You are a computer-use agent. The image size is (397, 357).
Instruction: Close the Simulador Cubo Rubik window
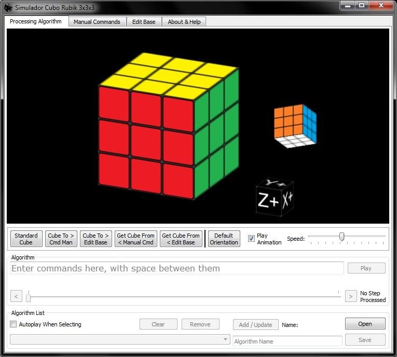point(381,6)
